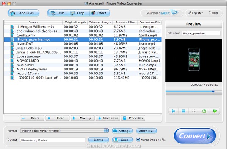Select (C090110-004) Lord_of file row

pyautogui.click(x=82, y=78)
